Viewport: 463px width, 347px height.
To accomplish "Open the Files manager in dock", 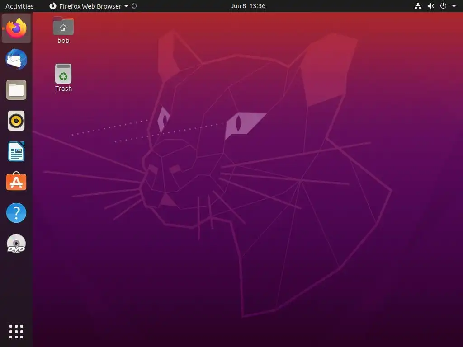I will [16, 90].
